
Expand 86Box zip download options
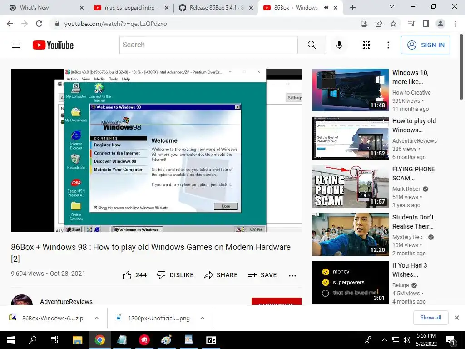[96, 318]
